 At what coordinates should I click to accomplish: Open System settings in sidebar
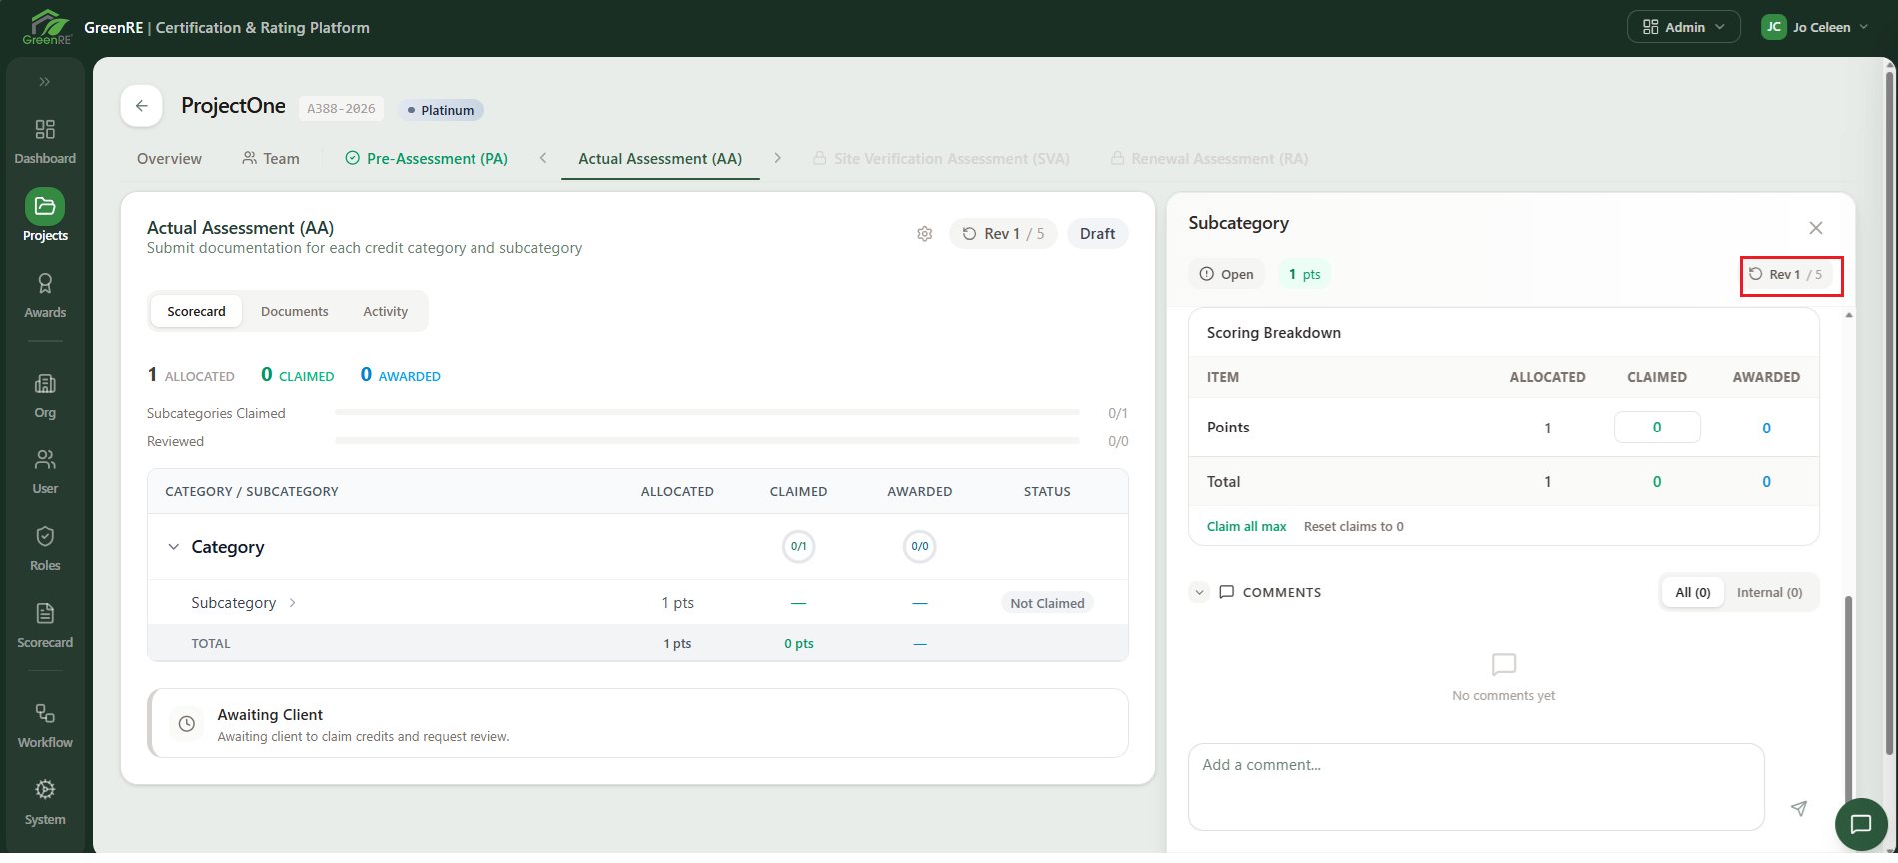(45, 803)
